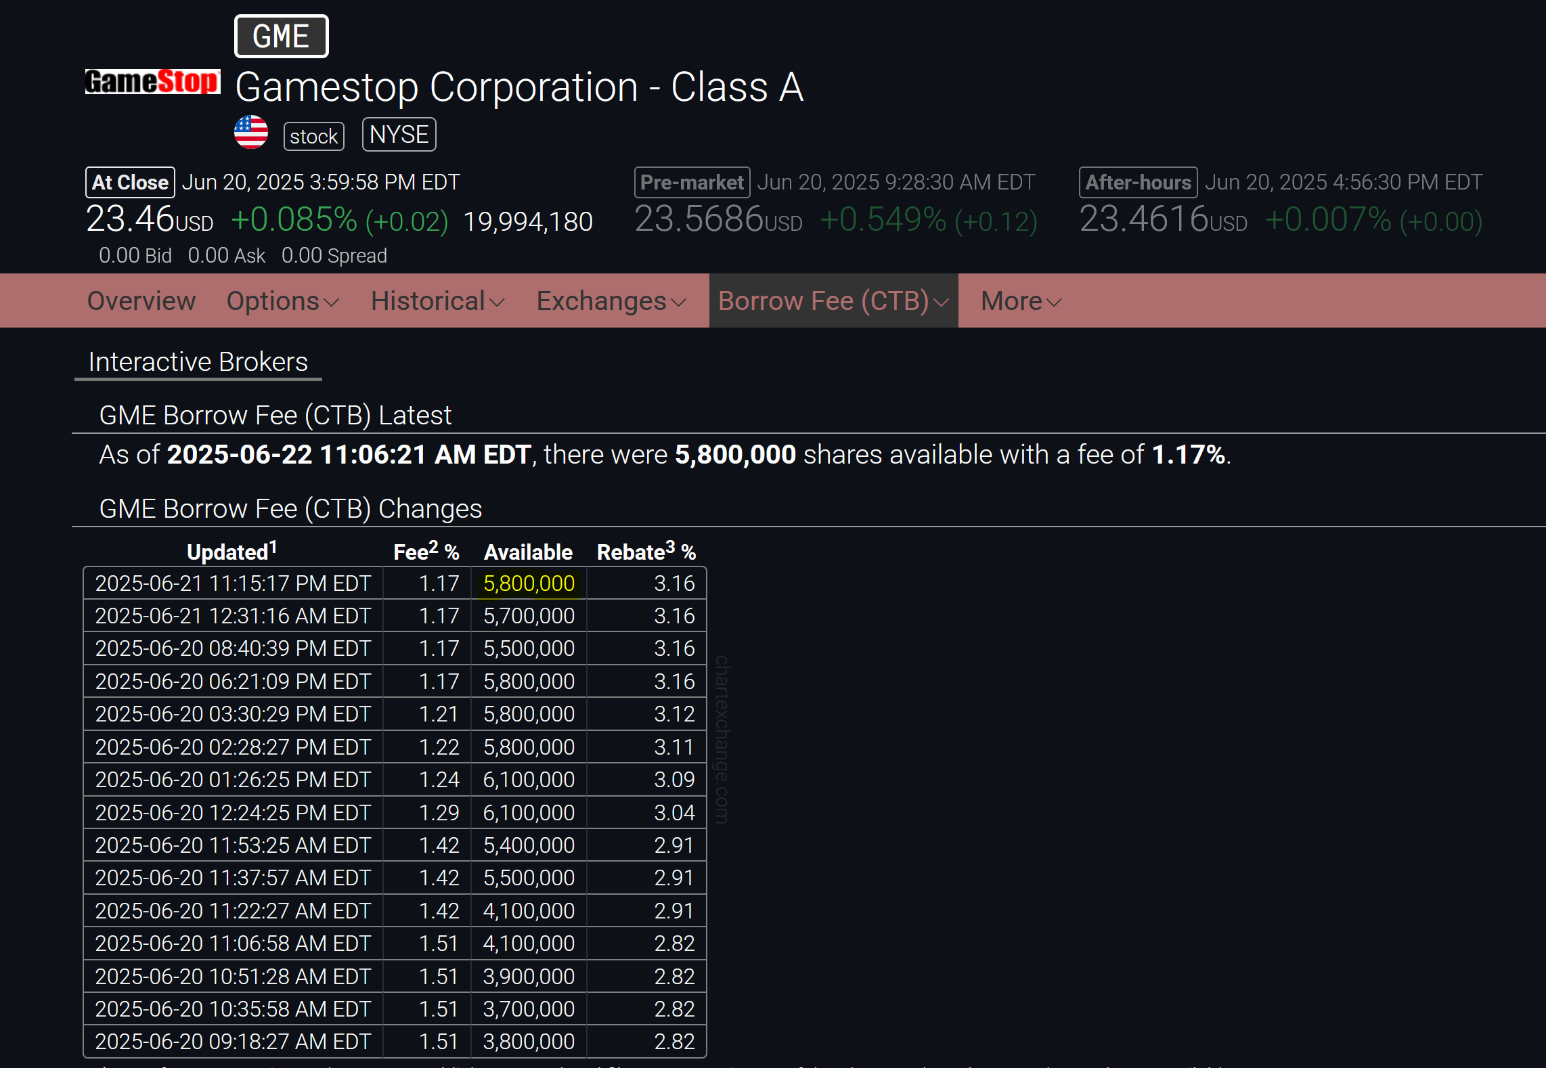Click the 1.22 fee value cell
Viewport: 1546px width, 1068px height.
point(427,747)
